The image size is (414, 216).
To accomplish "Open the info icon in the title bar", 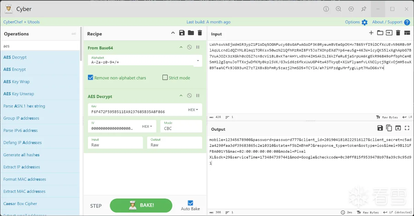I will tap(326, 9).
